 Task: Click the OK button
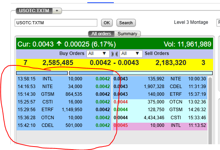pyautogui.click(x=107, y=23)
